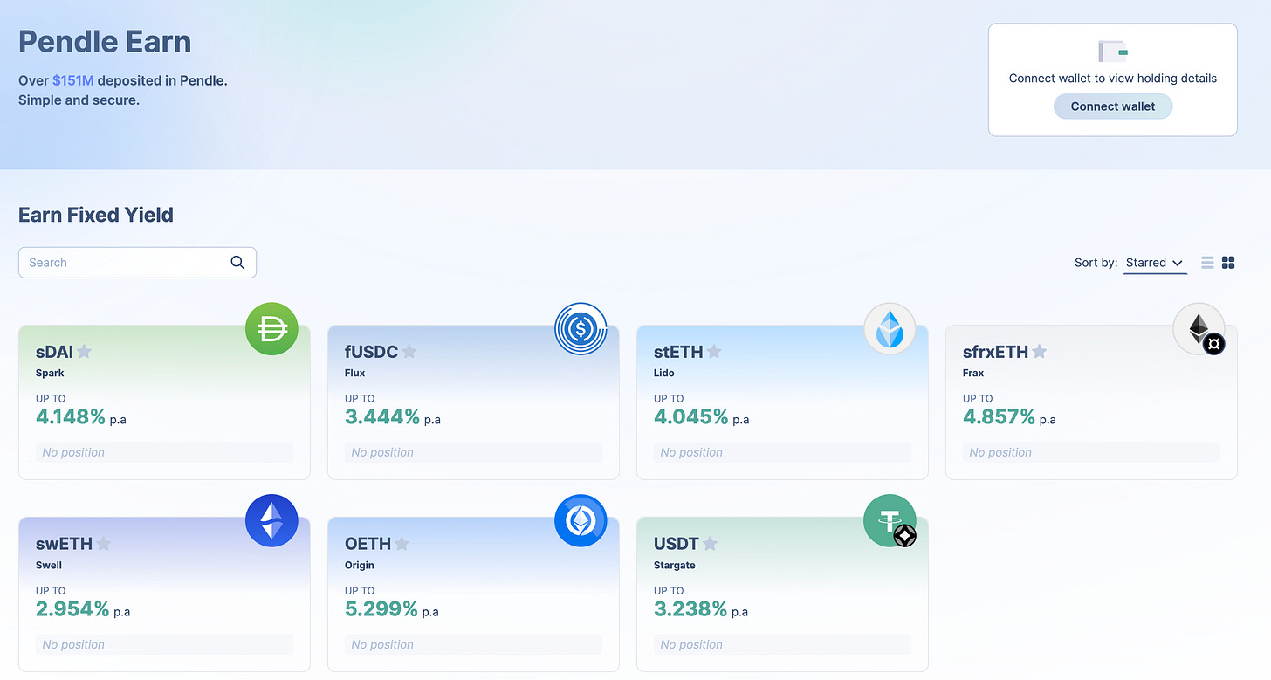Click swETH 2.954% yield value
Screen dimensions: 1271x680
(72, 609)
